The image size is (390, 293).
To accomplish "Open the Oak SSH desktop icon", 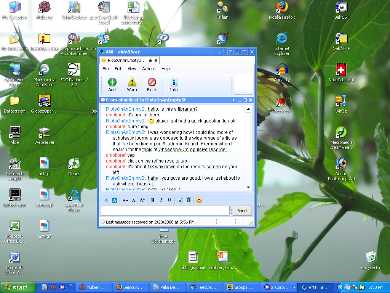I will tap(342, 10).
